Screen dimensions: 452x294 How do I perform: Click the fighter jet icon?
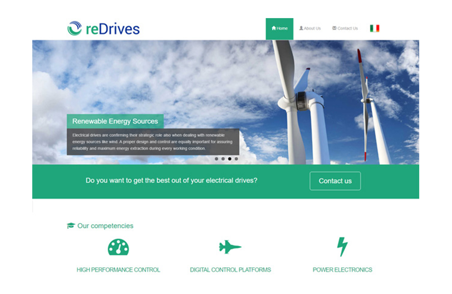[x=230, y=247]
